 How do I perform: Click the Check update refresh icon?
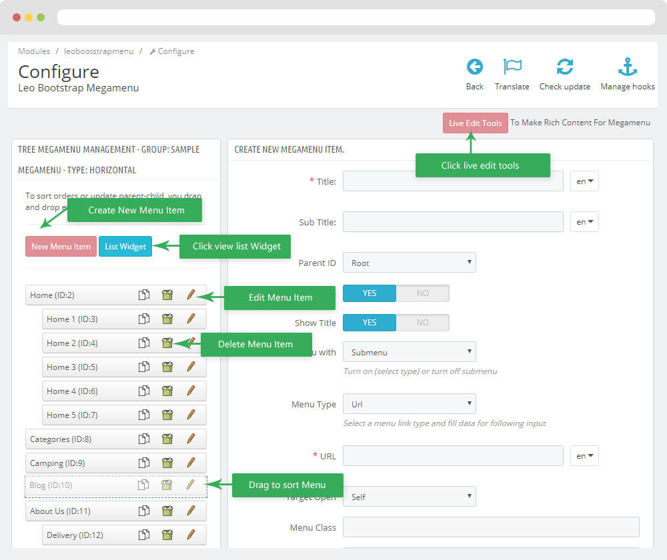564,67
